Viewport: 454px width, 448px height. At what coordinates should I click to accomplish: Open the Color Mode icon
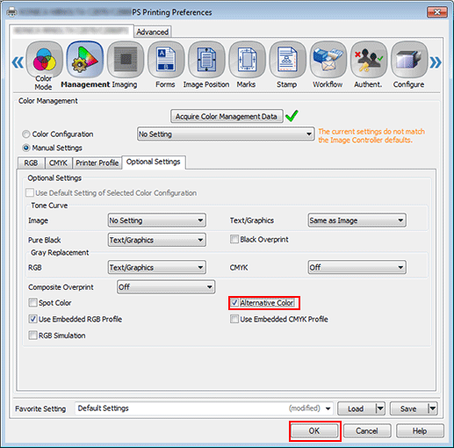click(44, 60)
